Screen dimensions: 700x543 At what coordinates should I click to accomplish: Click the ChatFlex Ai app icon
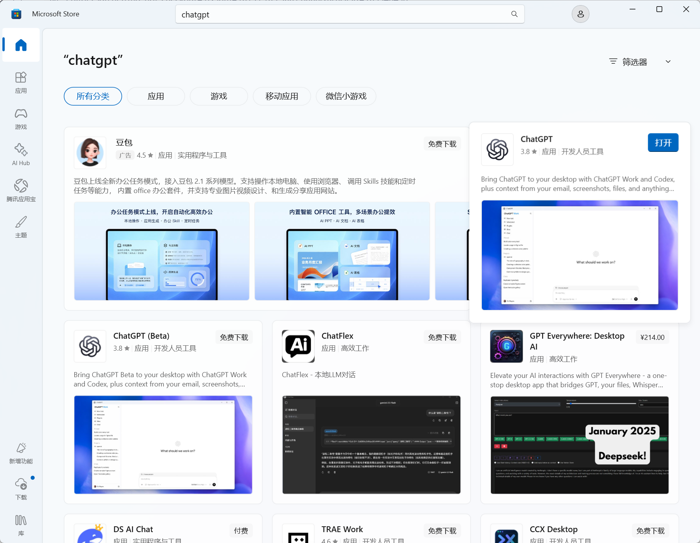pos(298,346)
